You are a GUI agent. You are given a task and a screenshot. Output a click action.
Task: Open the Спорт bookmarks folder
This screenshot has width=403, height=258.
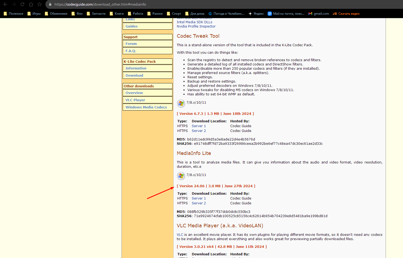(x=174, y=14)
